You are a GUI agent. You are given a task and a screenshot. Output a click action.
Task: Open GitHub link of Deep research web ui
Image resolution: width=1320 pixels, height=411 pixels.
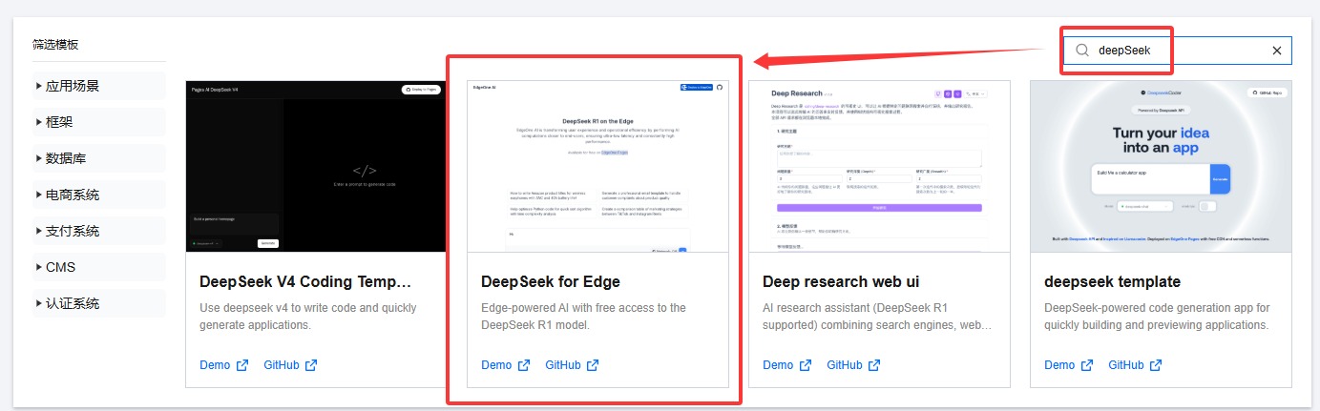pos(845,365)
